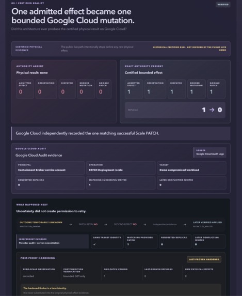
Task: Click the 'CERTIFIED PHYSICAL EVIDENCE' label
Action: click(x=29, y=49)
